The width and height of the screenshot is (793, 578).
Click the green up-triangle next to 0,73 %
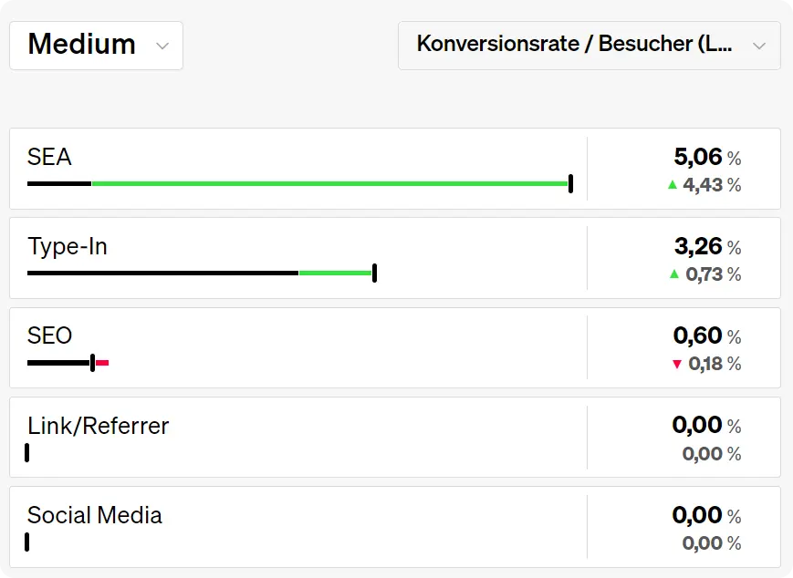click(674, 274)
